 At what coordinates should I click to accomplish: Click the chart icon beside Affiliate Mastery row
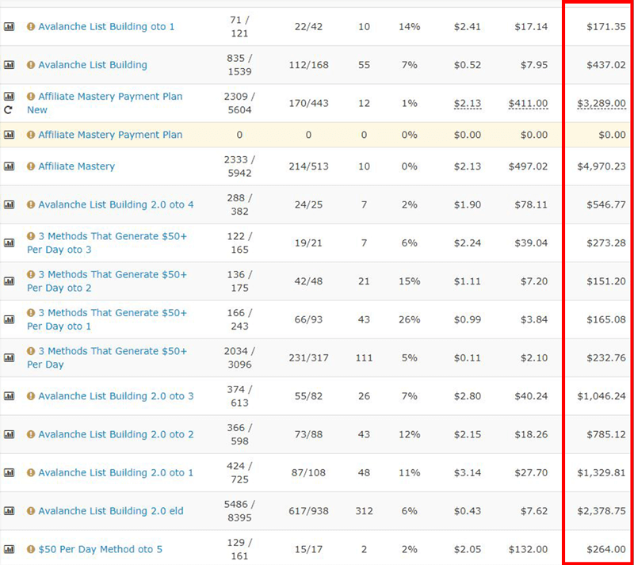point(9,166)
